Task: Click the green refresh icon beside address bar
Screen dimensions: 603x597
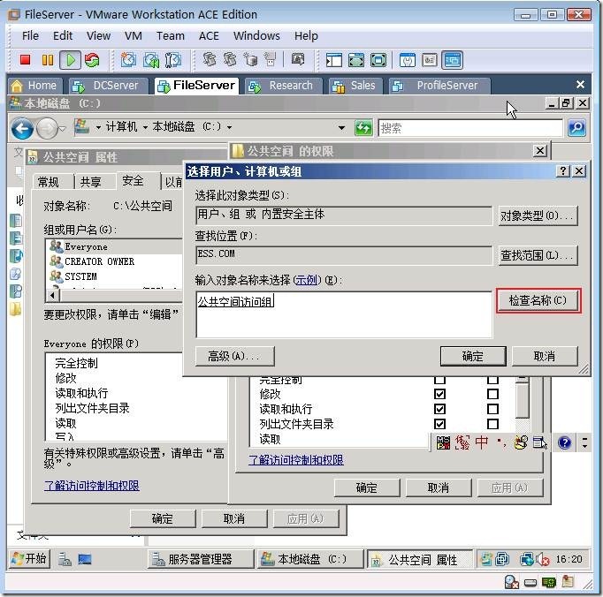Action: (363, 128)
